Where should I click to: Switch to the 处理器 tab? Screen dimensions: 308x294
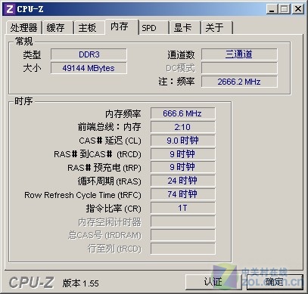coord(23,27)
